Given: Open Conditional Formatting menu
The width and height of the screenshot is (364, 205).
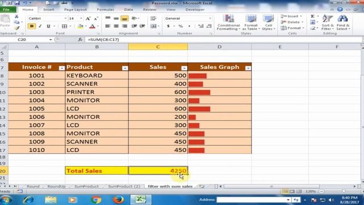Looking at the screenshot, I should [229, 22].
